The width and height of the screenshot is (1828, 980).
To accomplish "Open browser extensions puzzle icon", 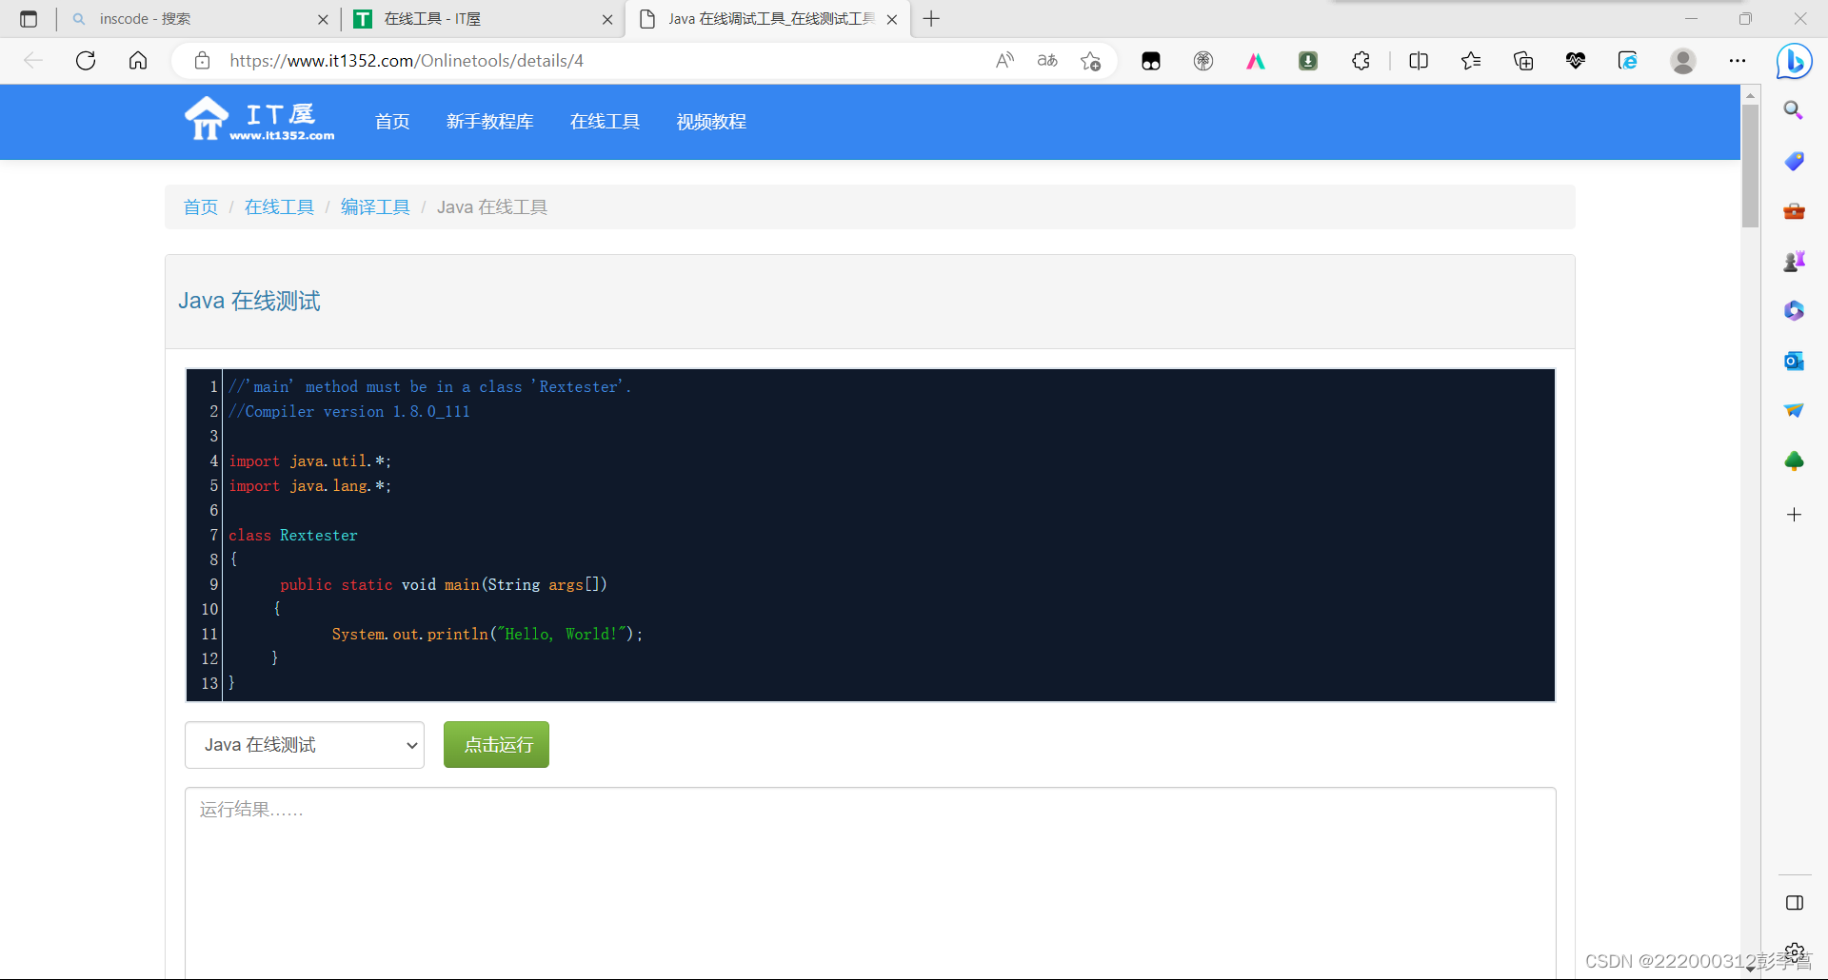I will 1361,61.
